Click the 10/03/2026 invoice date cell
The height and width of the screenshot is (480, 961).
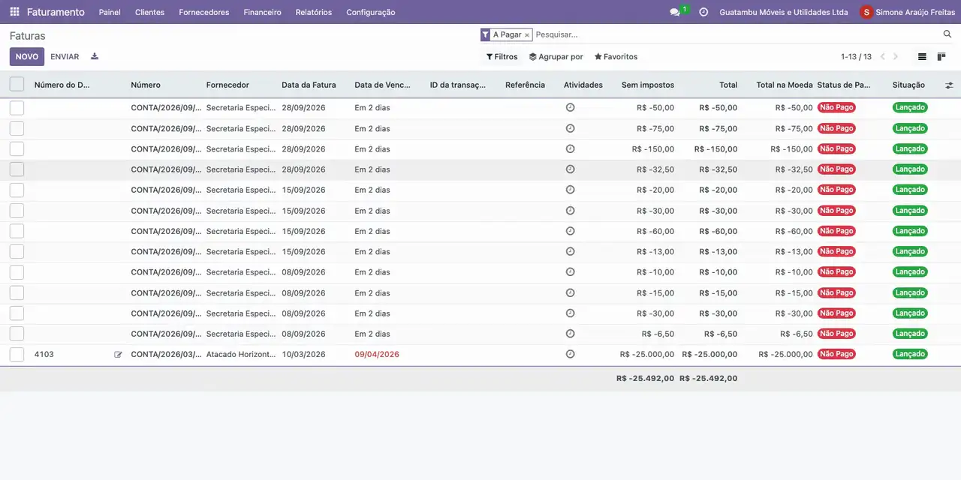[303, 354]
